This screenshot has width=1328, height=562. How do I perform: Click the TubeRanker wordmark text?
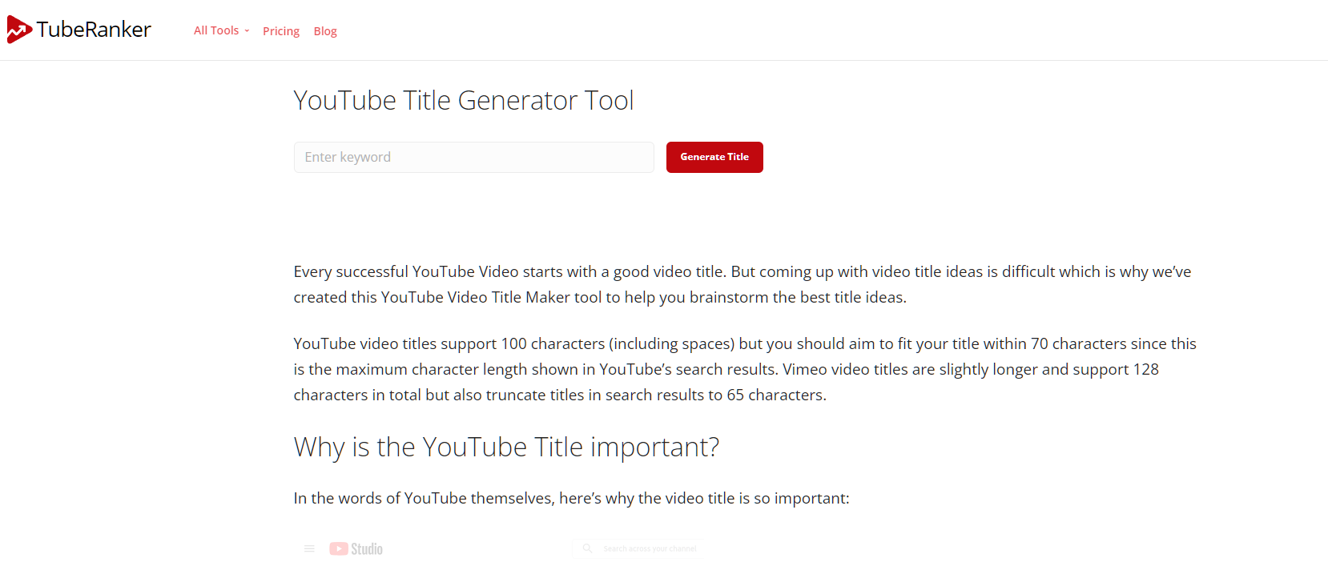pos(94,30)
